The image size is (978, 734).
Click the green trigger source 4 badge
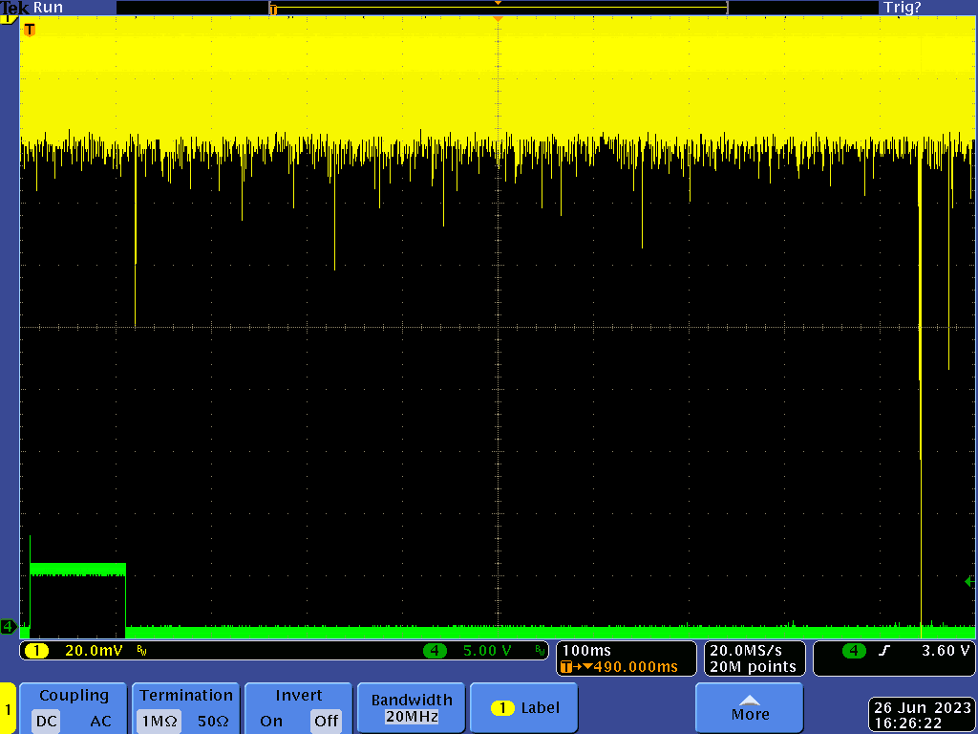854,651
